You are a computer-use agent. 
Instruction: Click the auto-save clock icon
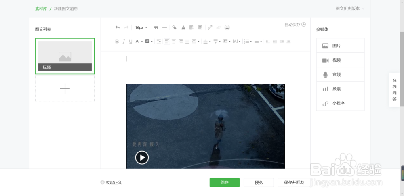(x=303, y=25)
